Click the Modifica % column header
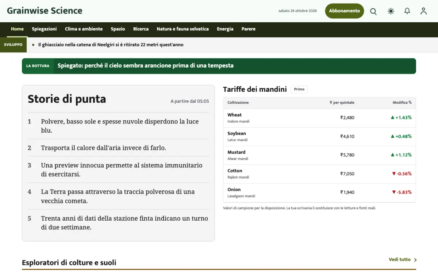438x274 pixels. pos(402,103)
